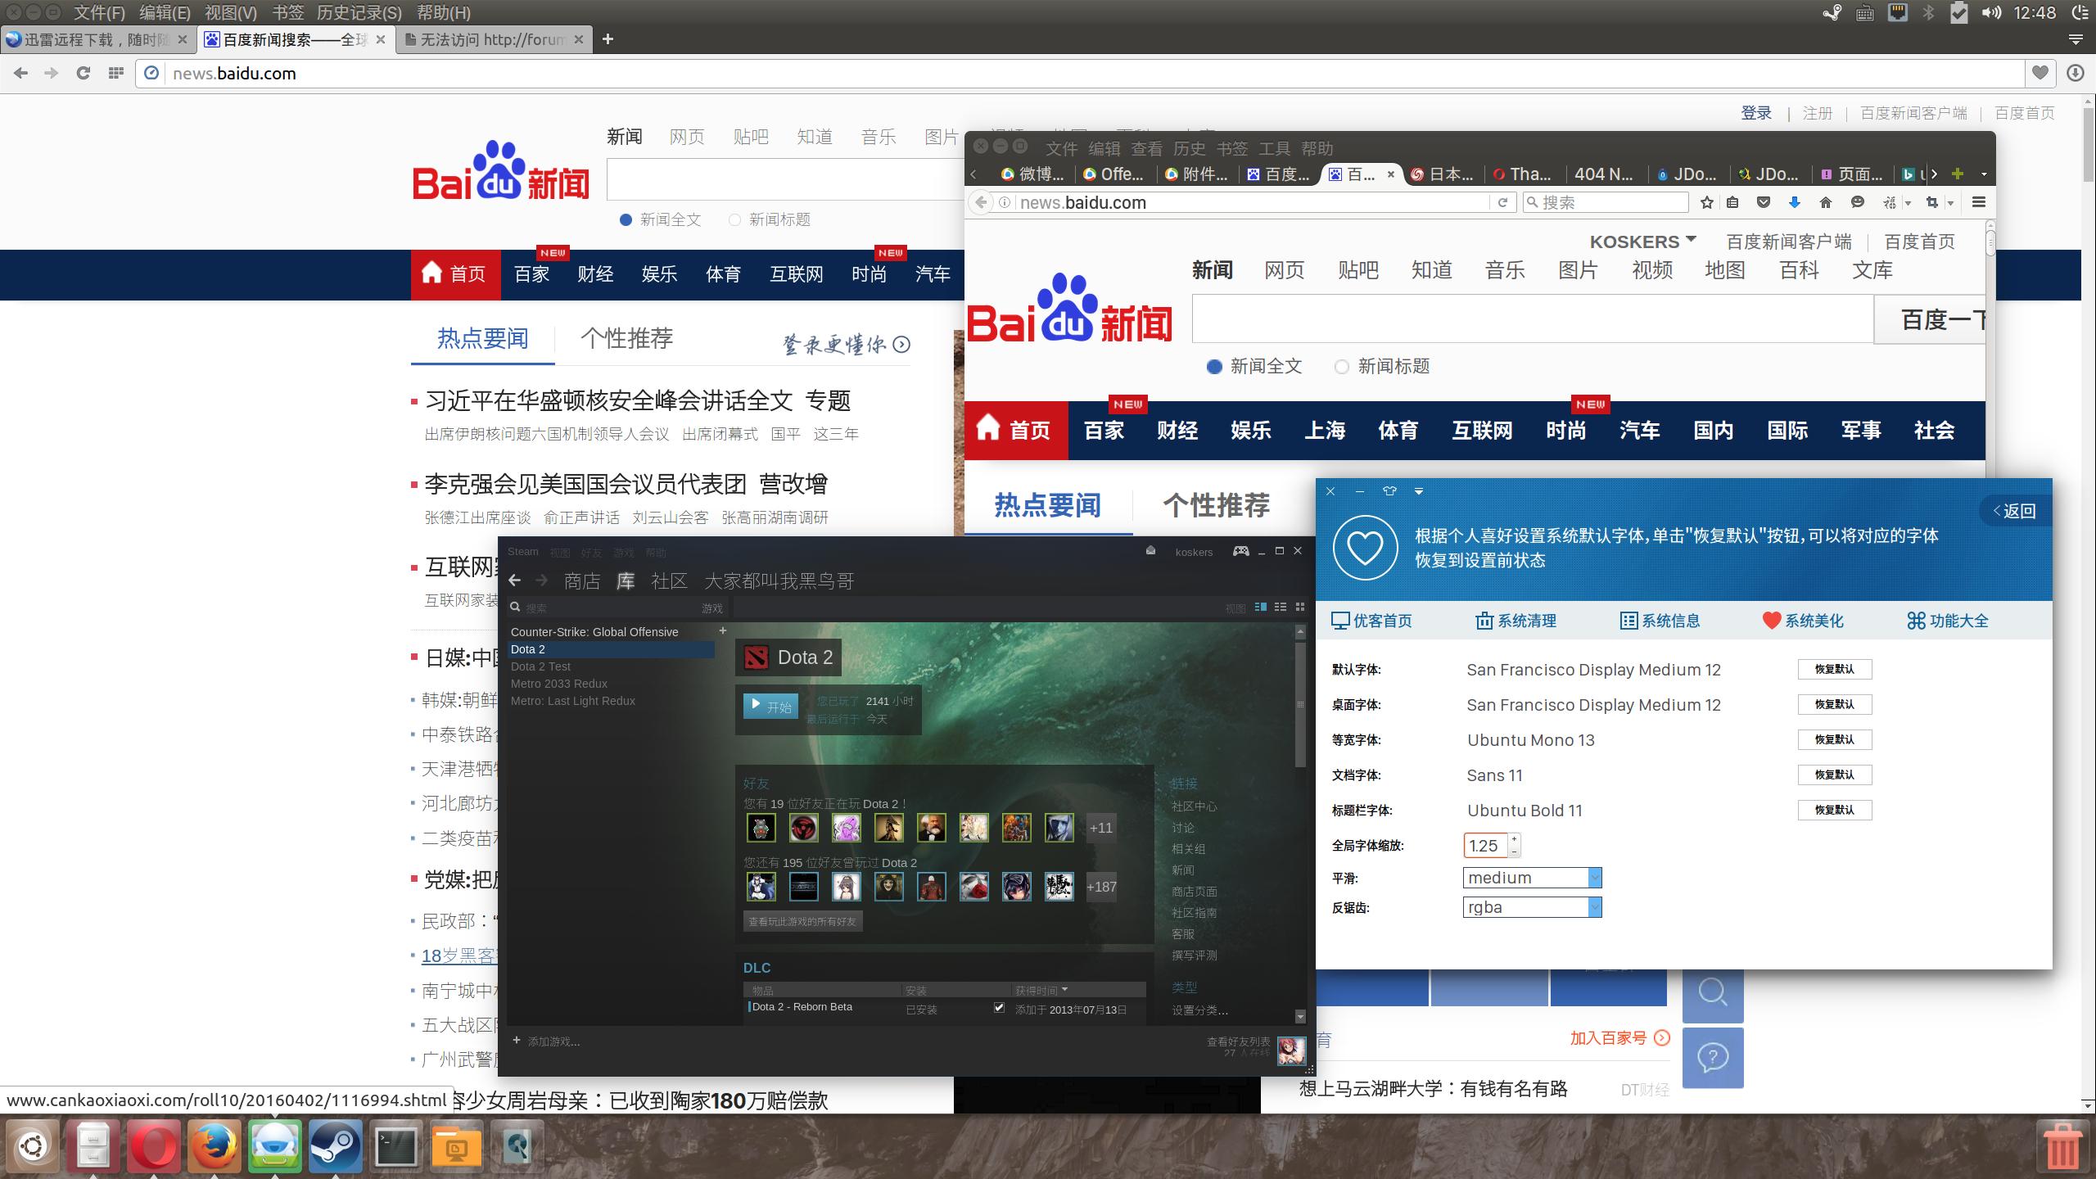
Task: Switch Steam library to grid view
Action: pyautogui.click(x=1299, y=607)
